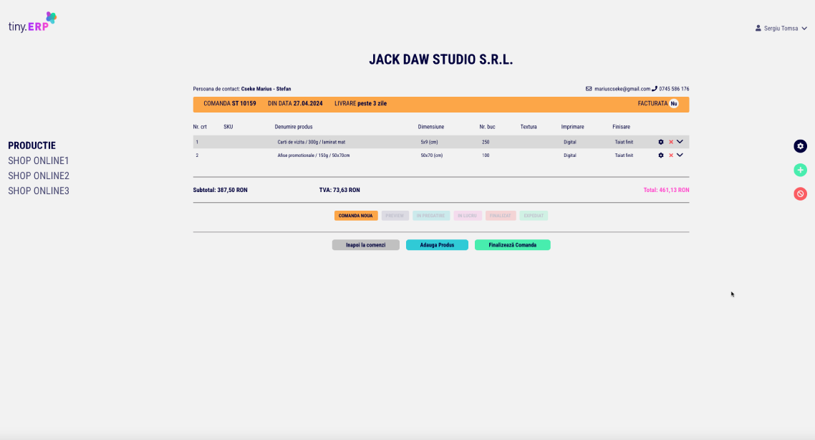Image resolution: width=815 pixels, height=440 pixels.
Task: Click the JACK DAW STUDIO S.R.L. title
Action: (x=440, y=59)
